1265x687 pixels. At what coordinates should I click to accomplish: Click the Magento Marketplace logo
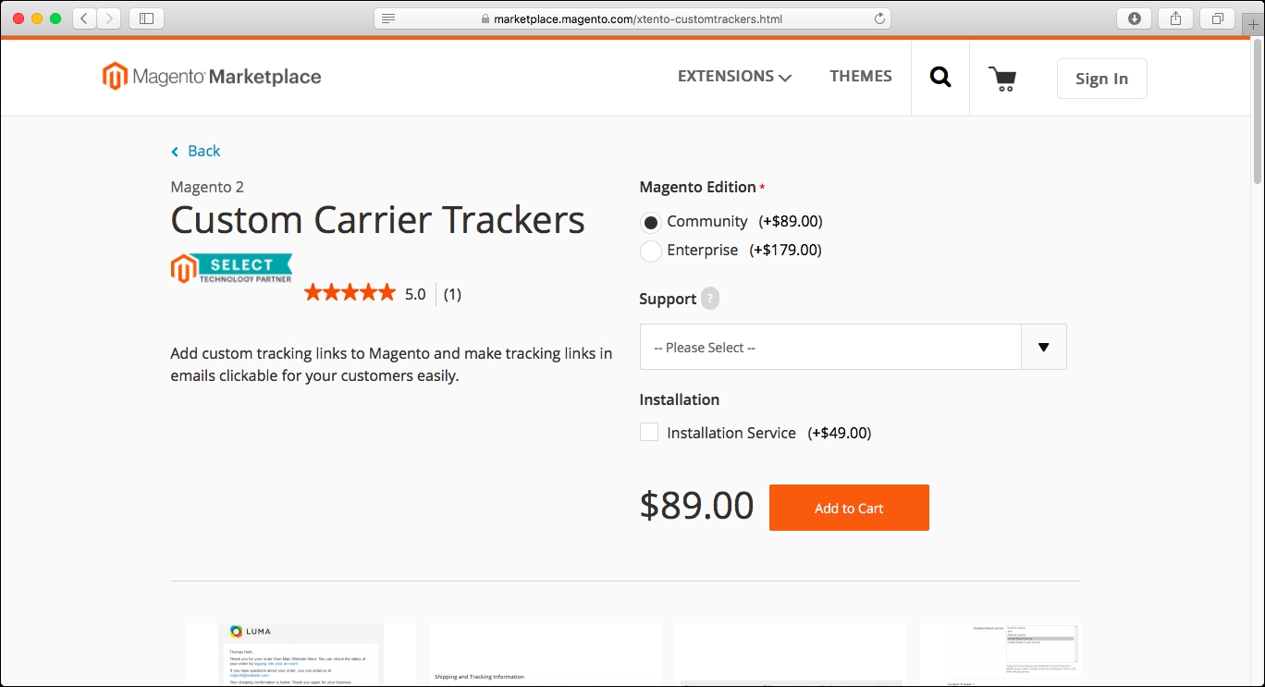coord(212,77)
